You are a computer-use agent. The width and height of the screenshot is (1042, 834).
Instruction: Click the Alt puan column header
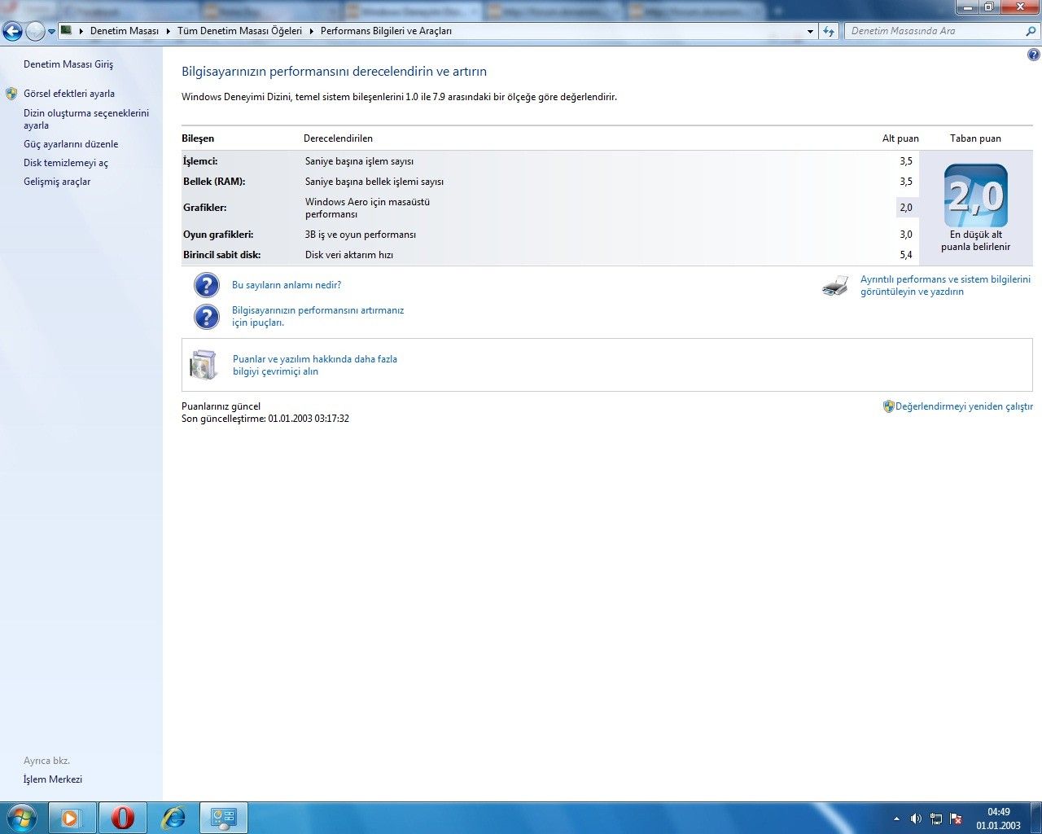(x=900, y=138)
